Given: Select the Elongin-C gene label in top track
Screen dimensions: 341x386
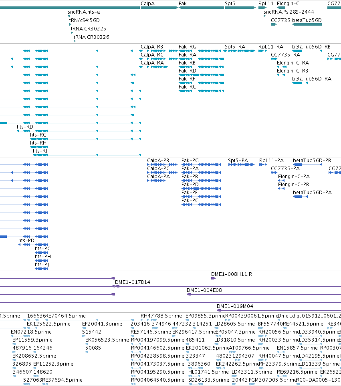Looking at the screenshot, I should 288,4.
